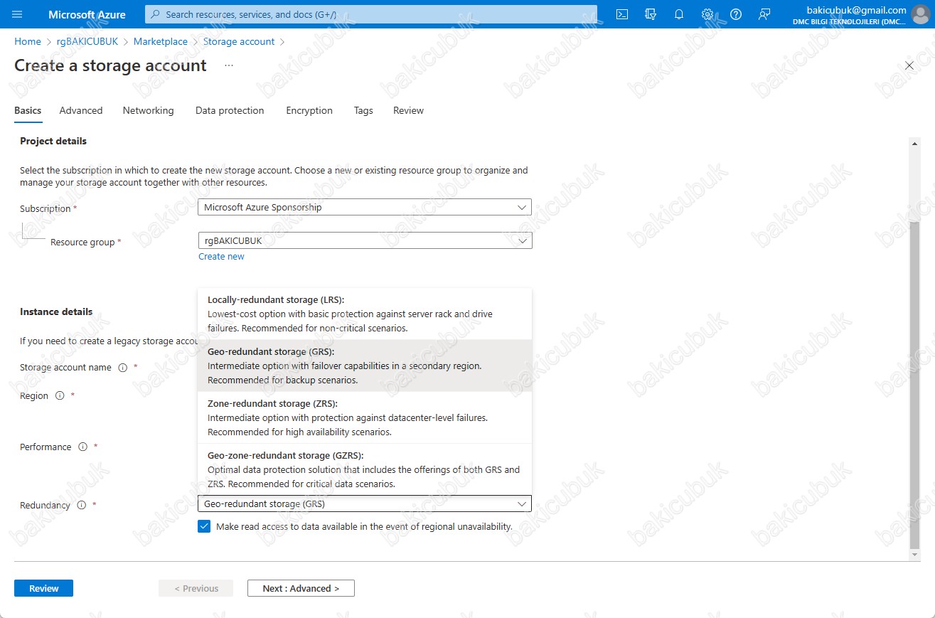Switch to the Encryption tab
The image size is (935, 618).
click(x=309, y=110)
